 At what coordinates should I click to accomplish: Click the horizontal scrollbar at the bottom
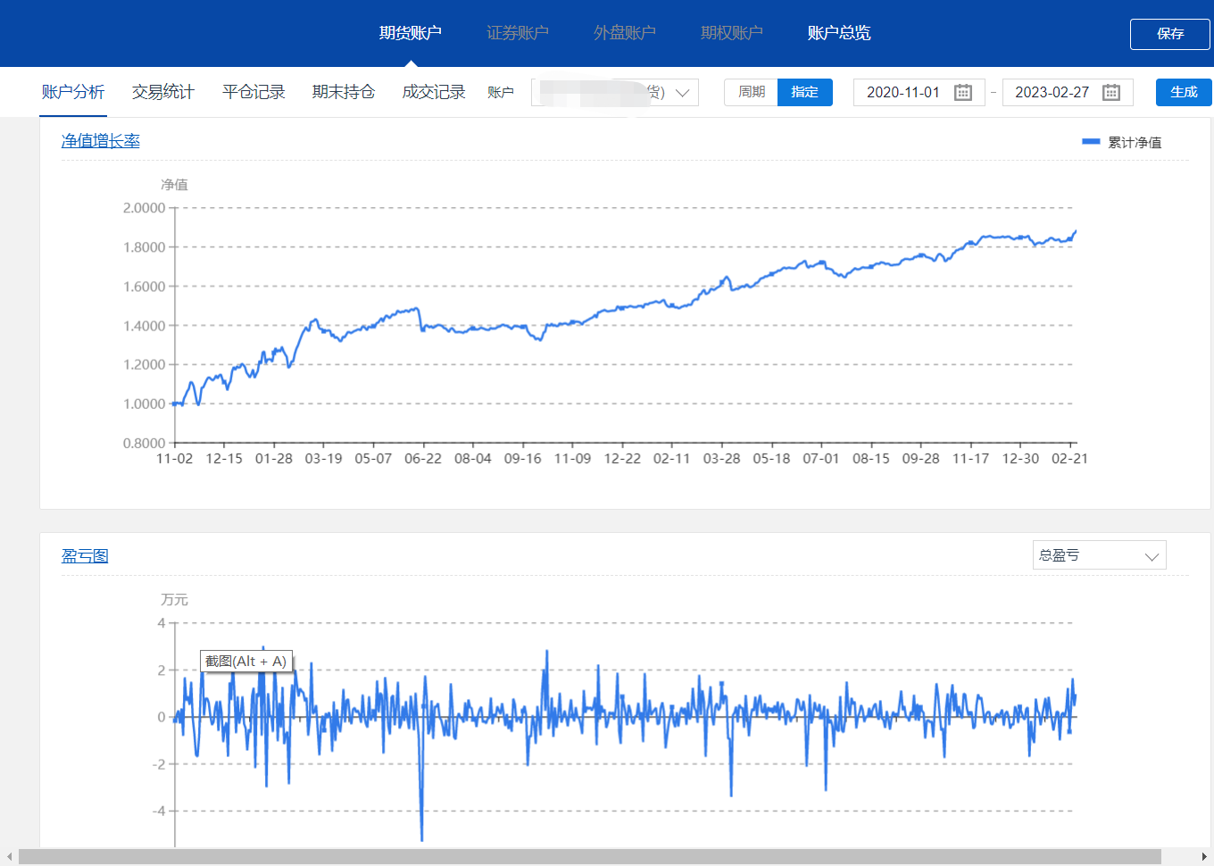[589, 857]
